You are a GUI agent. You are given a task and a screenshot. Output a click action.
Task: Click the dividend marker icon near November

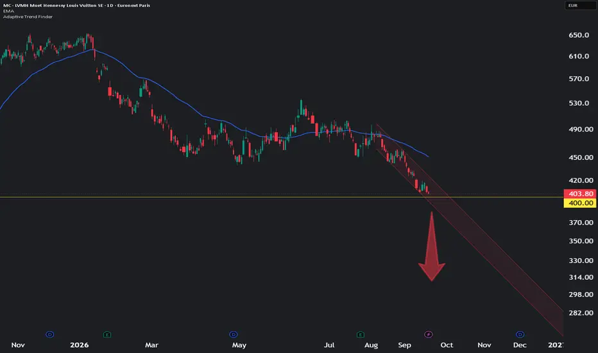point(49,334)
